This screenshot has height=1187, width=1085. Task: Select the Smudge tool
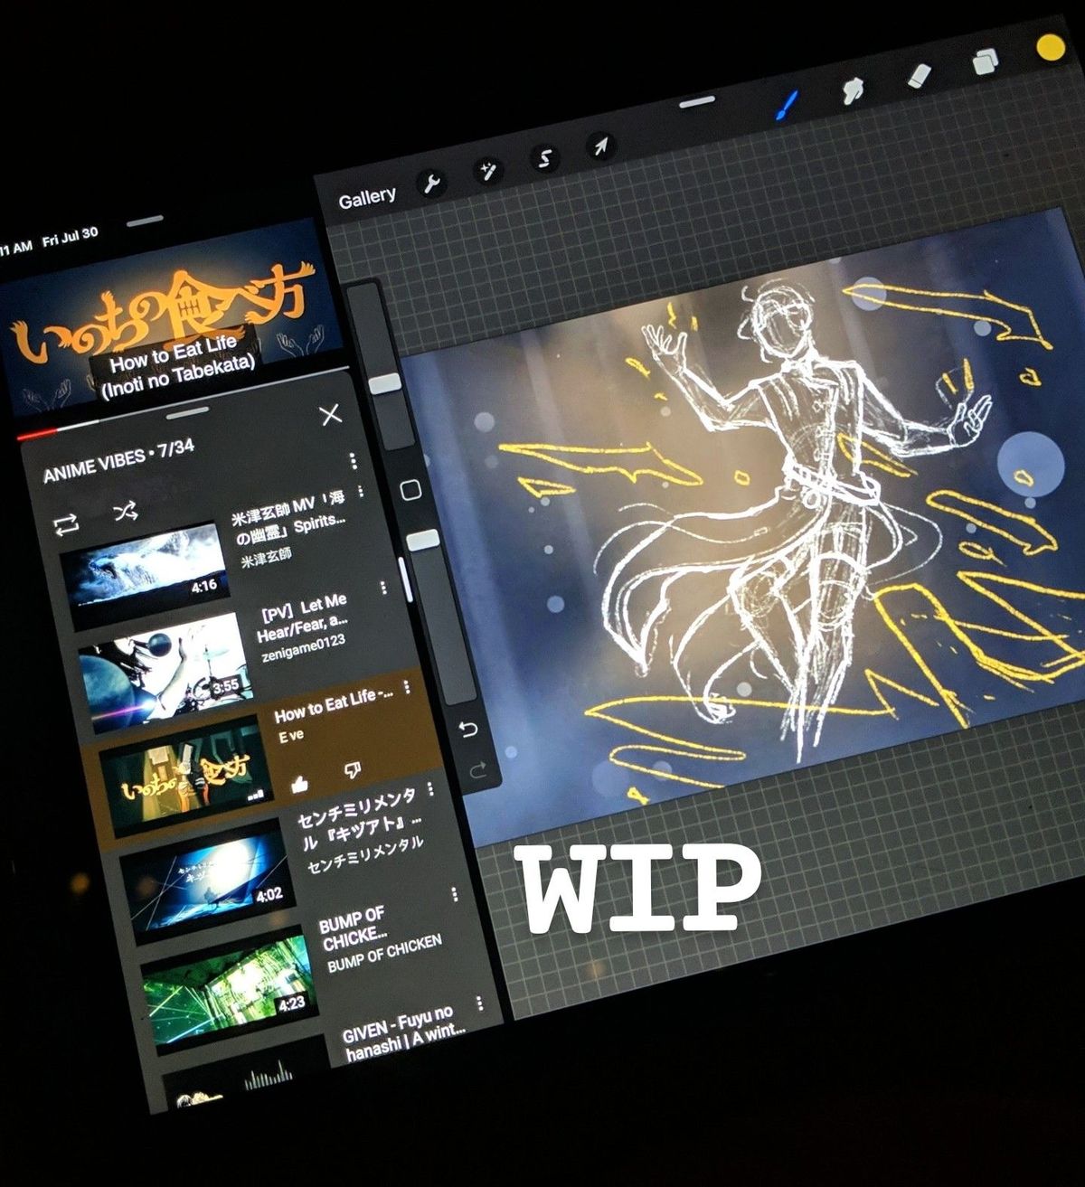point(852,89)
